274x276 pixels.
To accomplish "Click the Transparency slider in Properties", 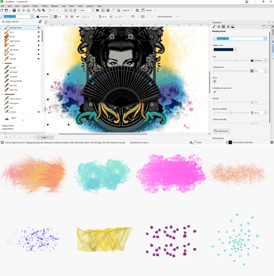I will point(231,71).
